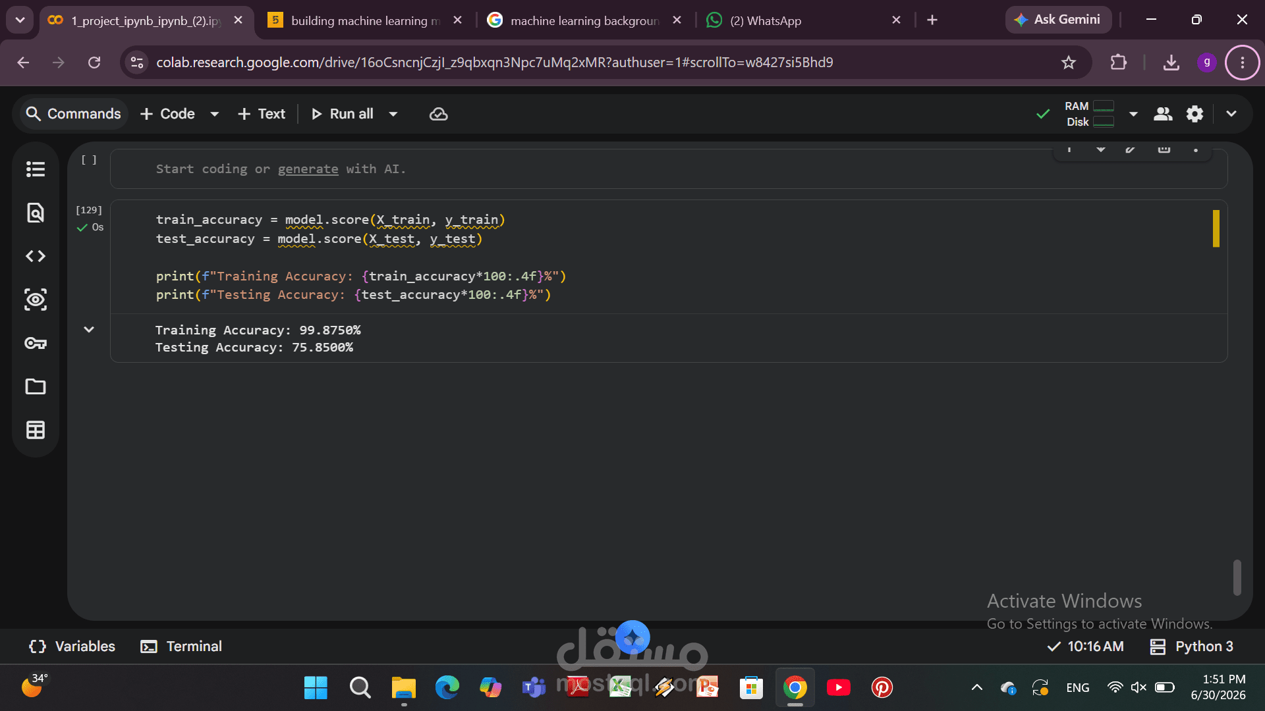Screen dimensions: 1265x711
Task: Open the browser Extensions puzzle icon
Action: [x=1118, y=63]
